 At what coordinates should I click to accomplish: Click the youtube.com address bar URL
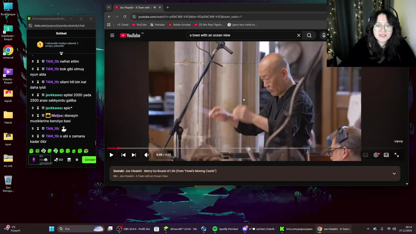190,17
